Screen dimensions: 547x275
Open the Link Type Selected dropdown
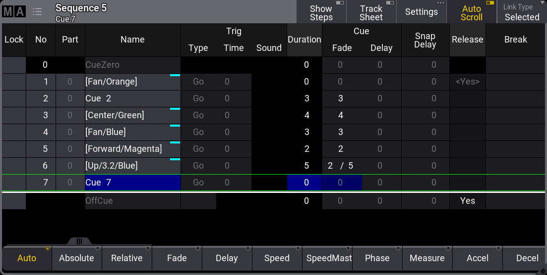point(522,12)
